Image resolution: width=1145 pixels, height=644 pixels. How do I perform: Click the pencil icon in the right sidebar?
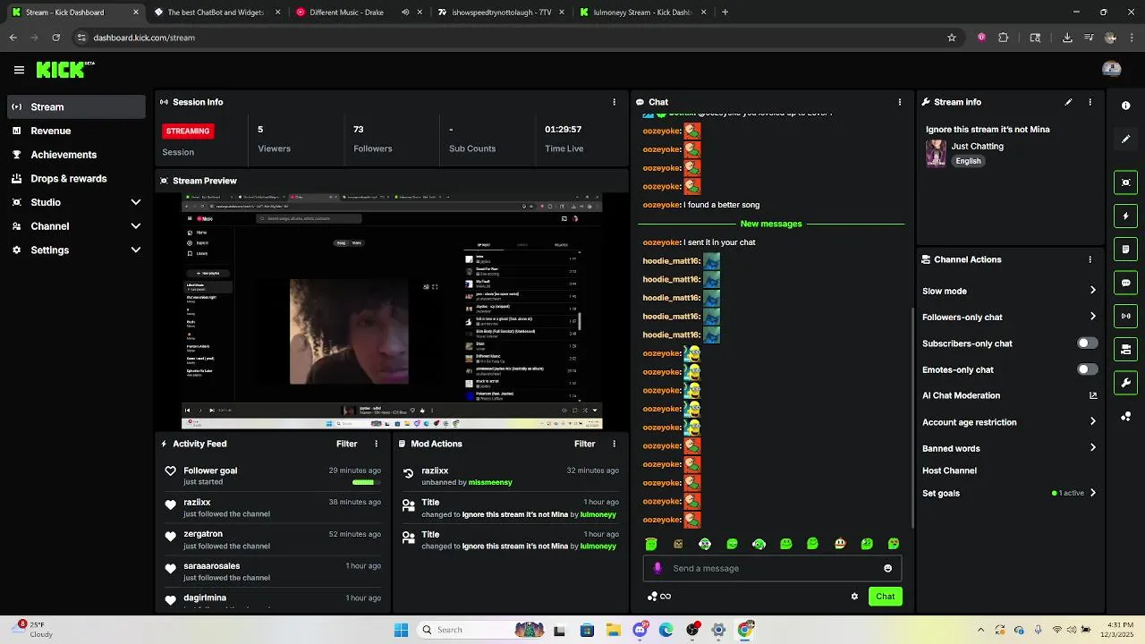[1125, 140]
